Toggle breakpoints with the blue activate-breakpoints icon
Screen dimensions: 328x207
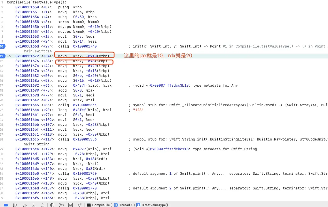pos(6,205)
